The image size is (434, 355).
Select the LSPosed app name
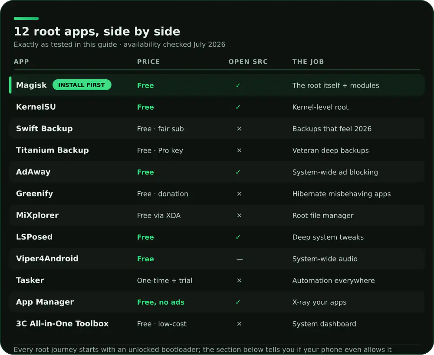34,237
